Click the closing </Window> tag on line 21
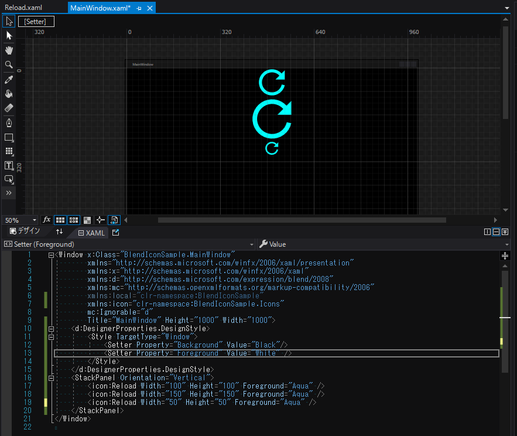This screenshot has width=517, height=436. (73, 418)
